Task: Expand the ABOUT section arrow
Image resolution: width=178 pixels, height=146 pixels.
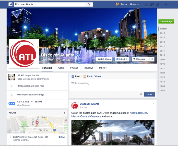Action: point(65,113)
